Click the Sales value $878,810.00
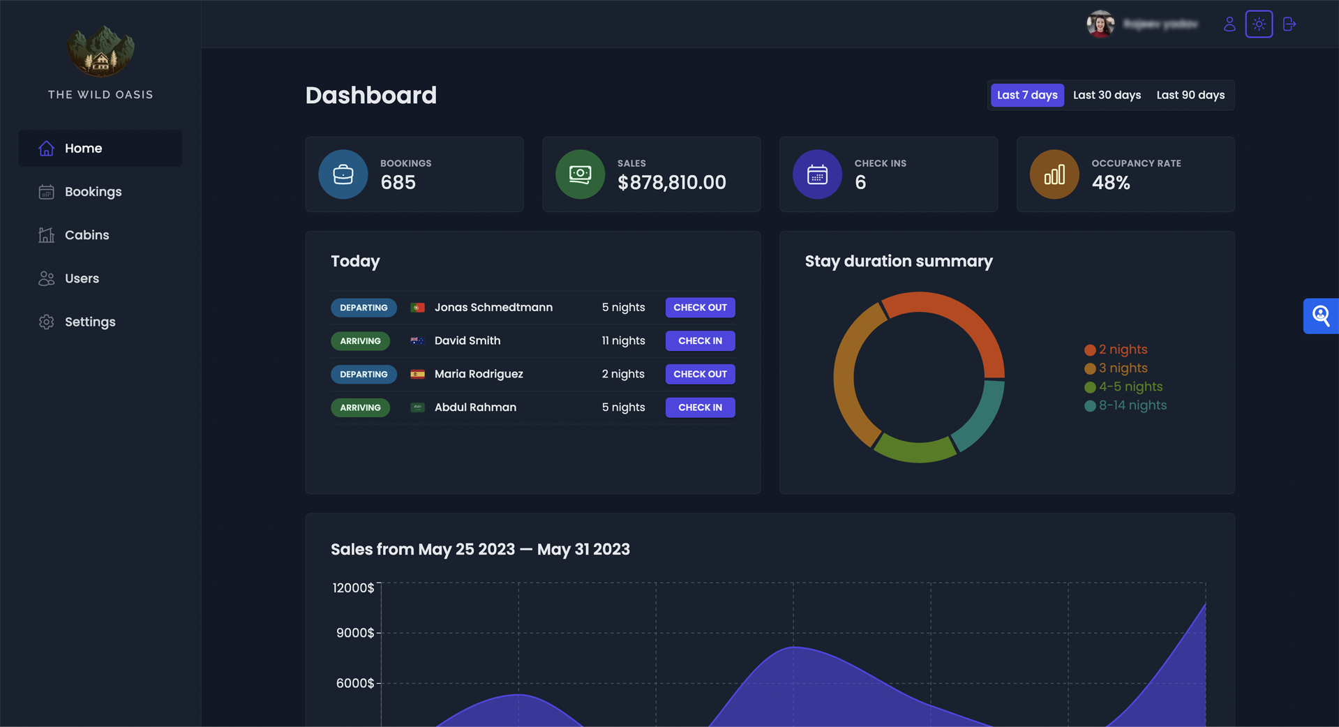Viewport: 1339px width, 727px height. (x=671, y=183)
